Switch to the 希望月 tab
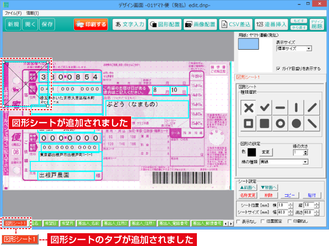The width and height of the screenshot is (329, 246). coord(67,223)
